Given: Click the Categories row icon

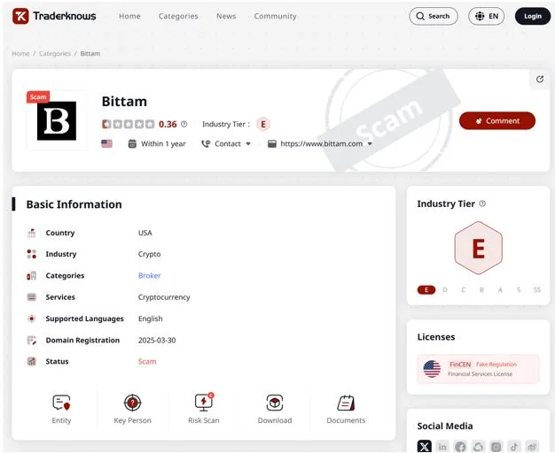Looking at the screenshot, I should coord(32,276).
